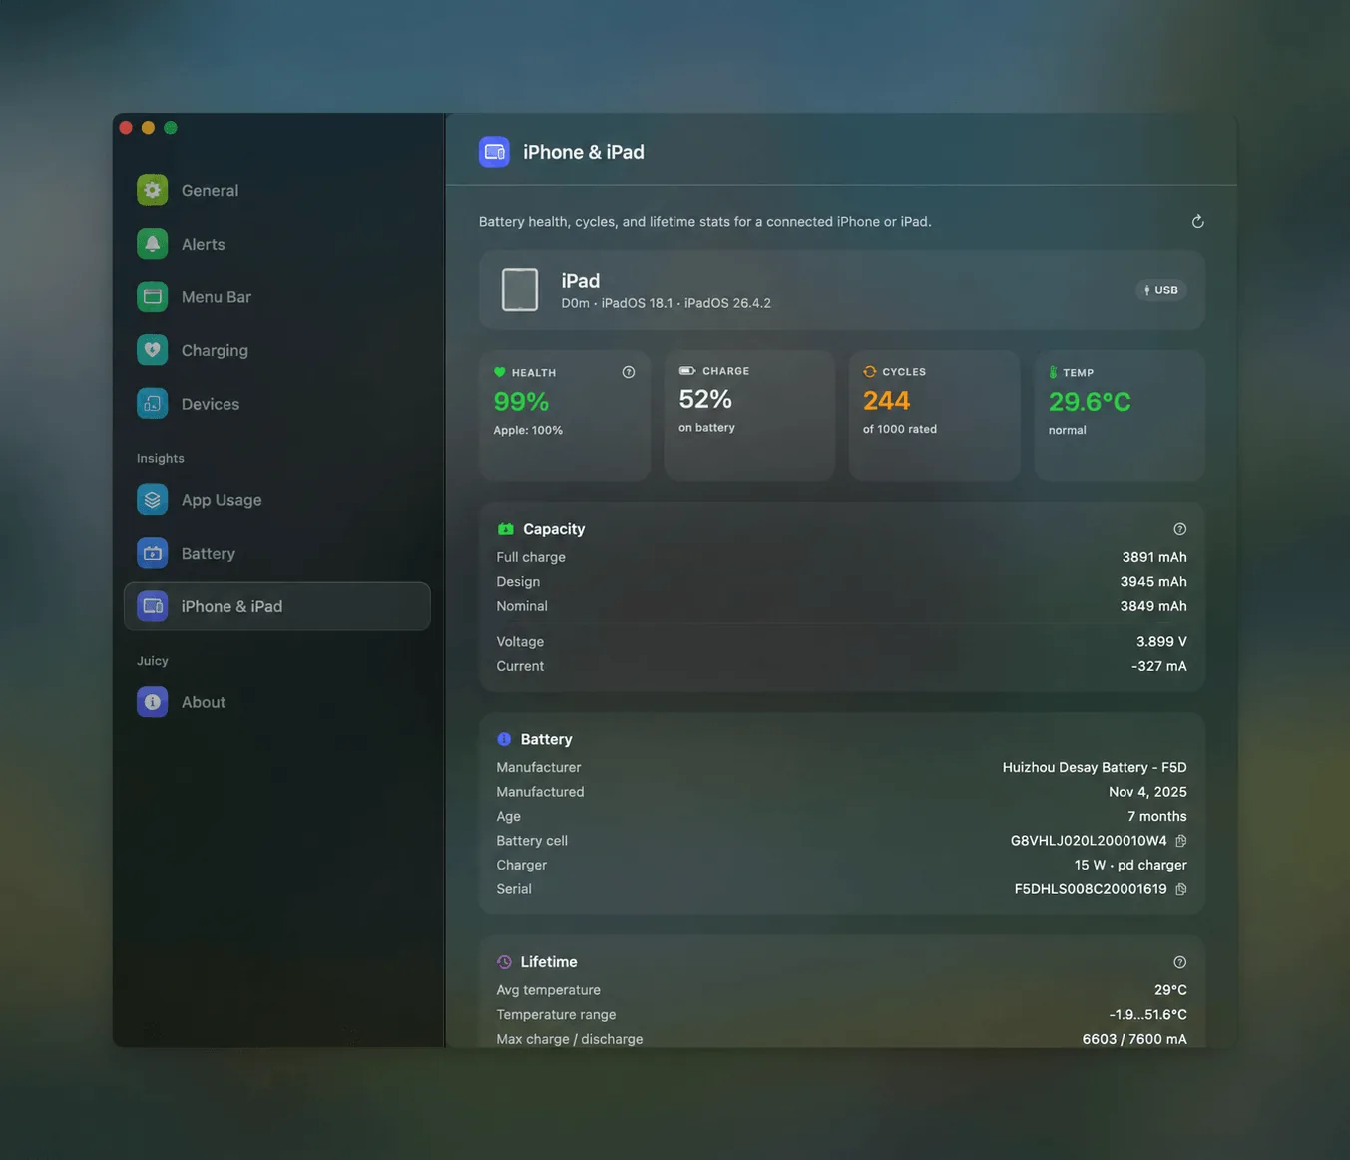The image size is (1350, 1160).
Task: Click the About info icon
Action: 152,702
